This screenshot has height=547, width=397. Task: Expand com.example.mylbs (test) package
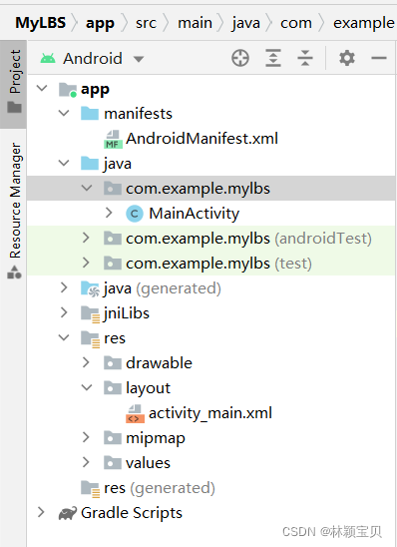(x=86, y=263)
